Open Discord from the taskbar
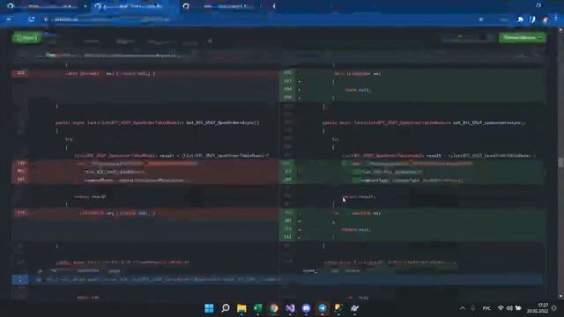 point(306,308)
